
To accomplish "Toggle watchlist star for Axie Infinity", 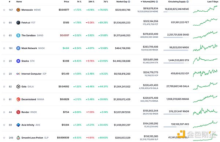I will click(x=4, y=125).
